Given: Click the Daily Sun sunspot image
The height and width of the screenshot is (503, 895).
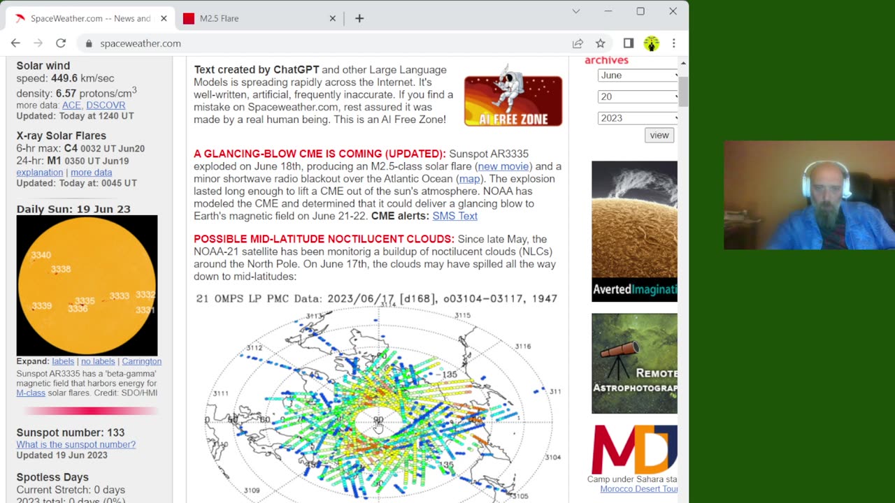Looking at the screenshot, I should pos(87,285).
